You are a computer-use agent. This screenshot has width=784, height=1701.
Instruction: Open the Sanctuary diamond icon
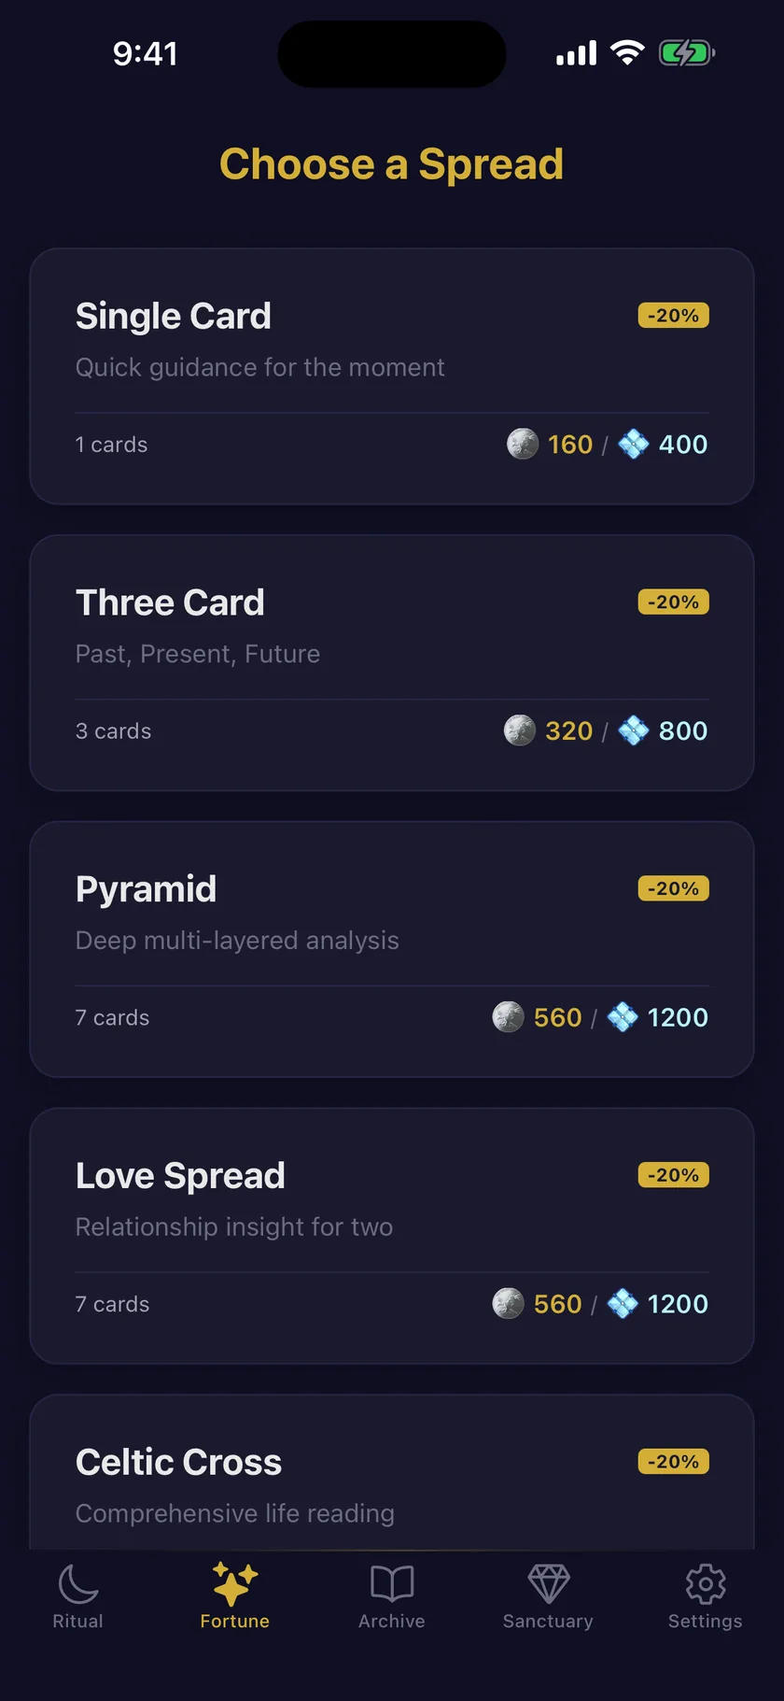(549, 1583)
